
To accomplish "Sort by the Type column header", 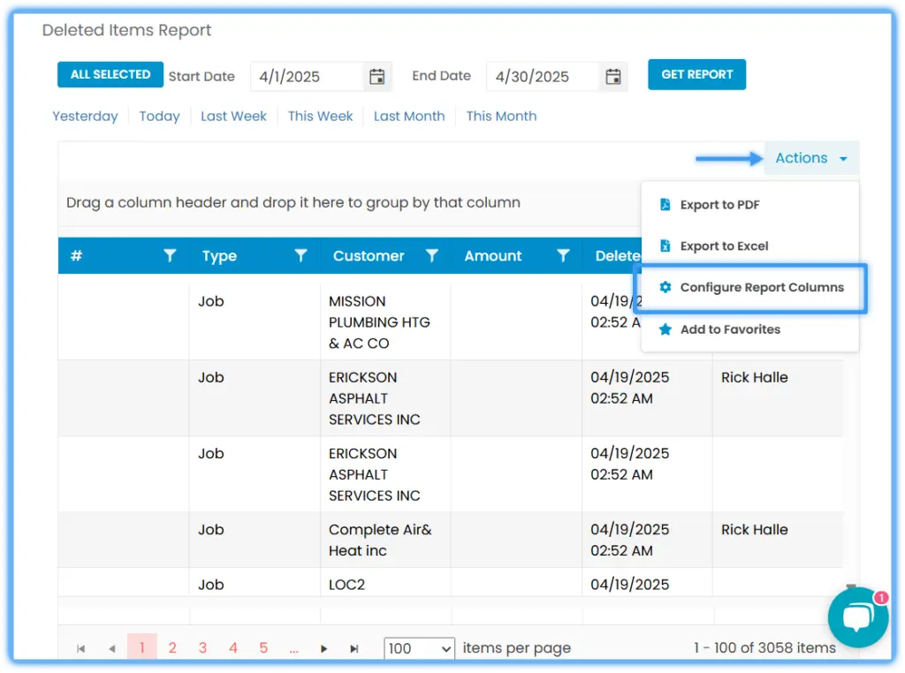I will [x=219, y=255].
